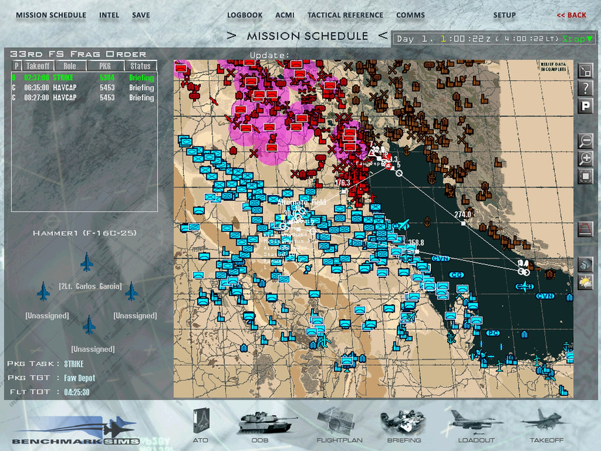Select the 02:37:00 STRIKE mission row
The width and height of the screenshot is (601, 451).
[83, 77]
